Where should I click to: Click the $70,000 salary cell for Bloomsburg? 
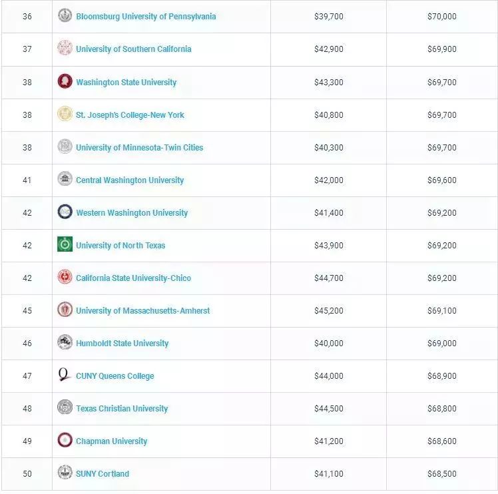[442, 17]
